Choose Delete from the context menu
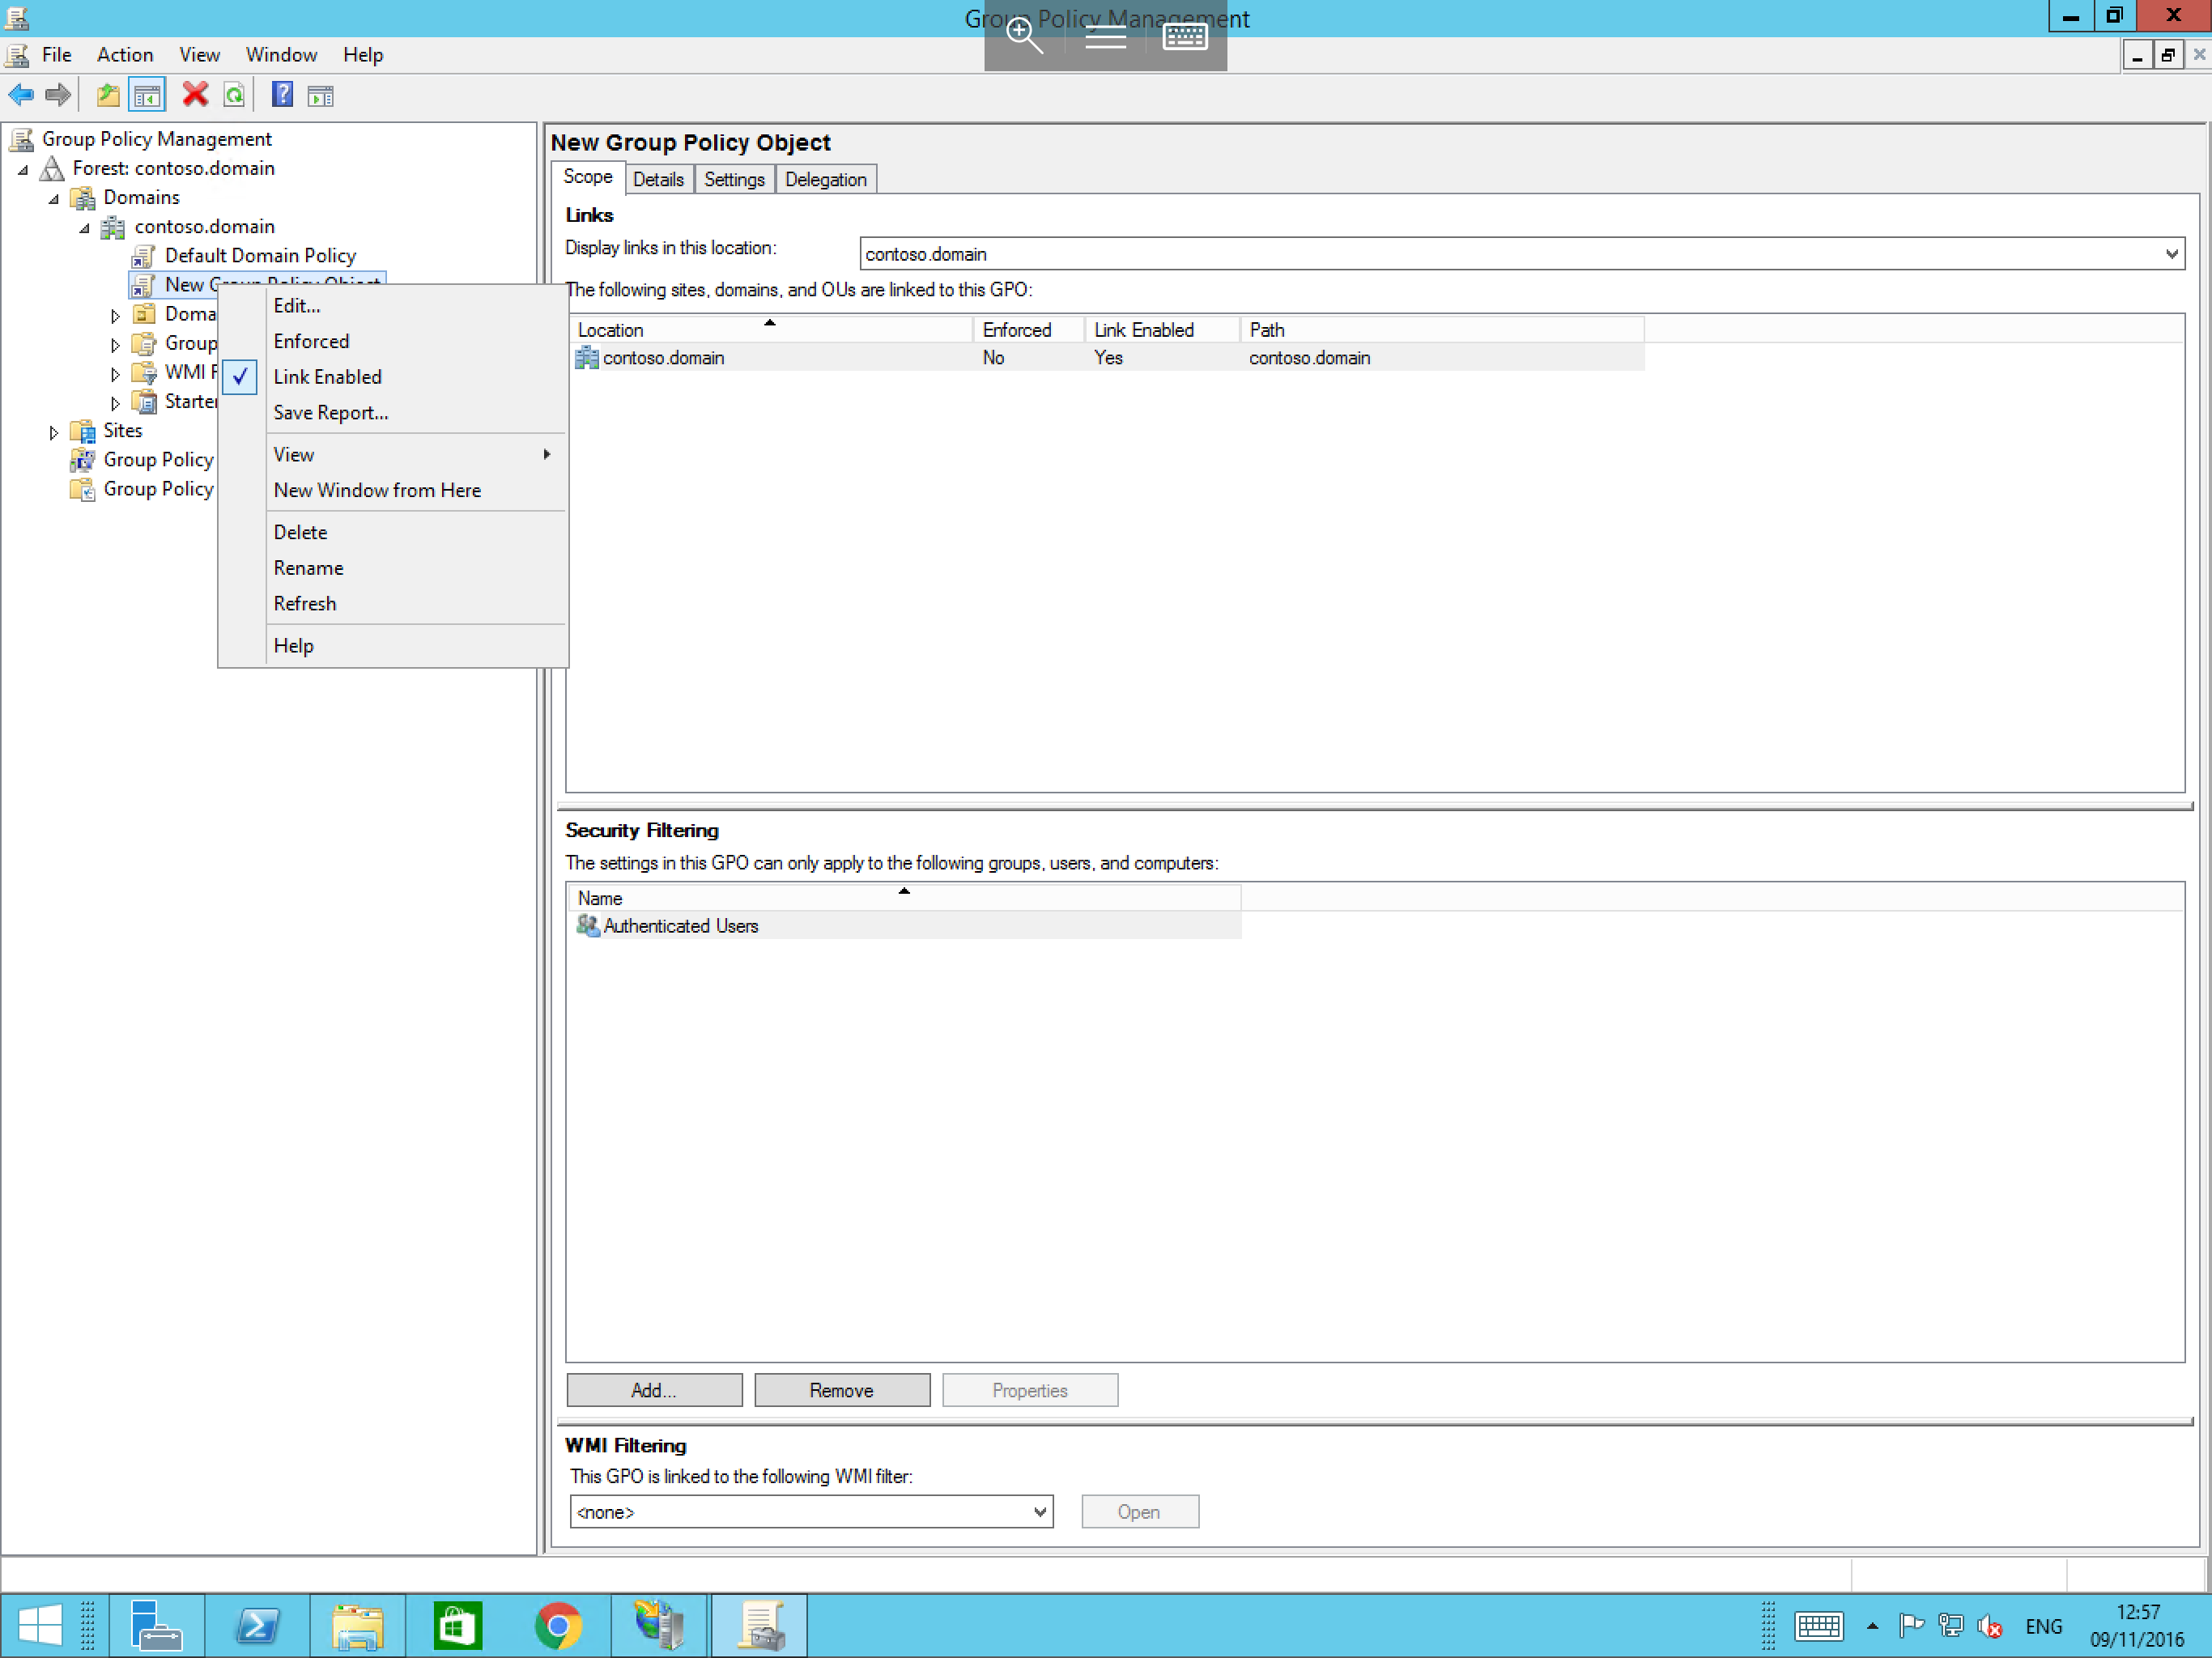The width and height of the screenshot is (2212, 1658). (393, 532)
